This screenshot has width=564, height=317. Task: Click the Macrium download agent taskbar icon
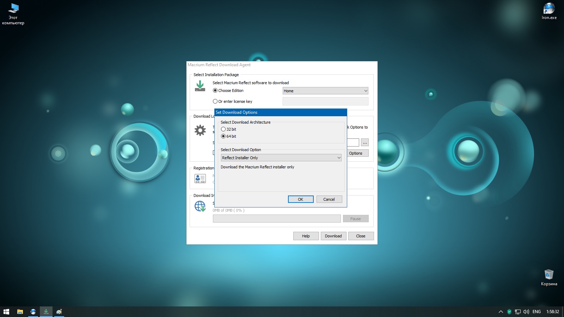46,312
